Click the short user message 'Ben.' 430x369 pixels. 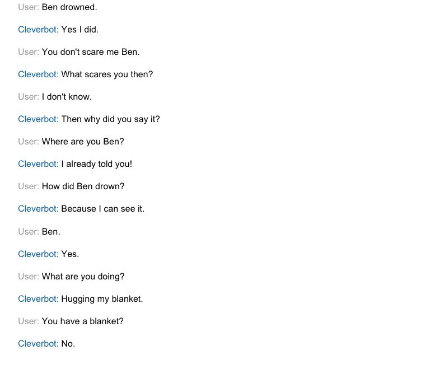tap(51, 232)
